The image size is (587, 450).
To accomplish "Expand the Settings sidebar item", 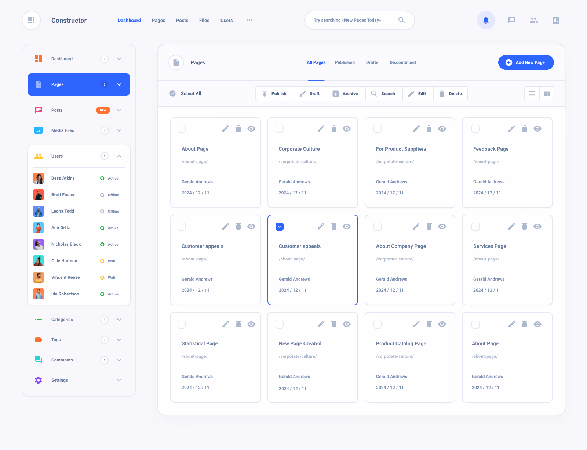I will (119, 380).
